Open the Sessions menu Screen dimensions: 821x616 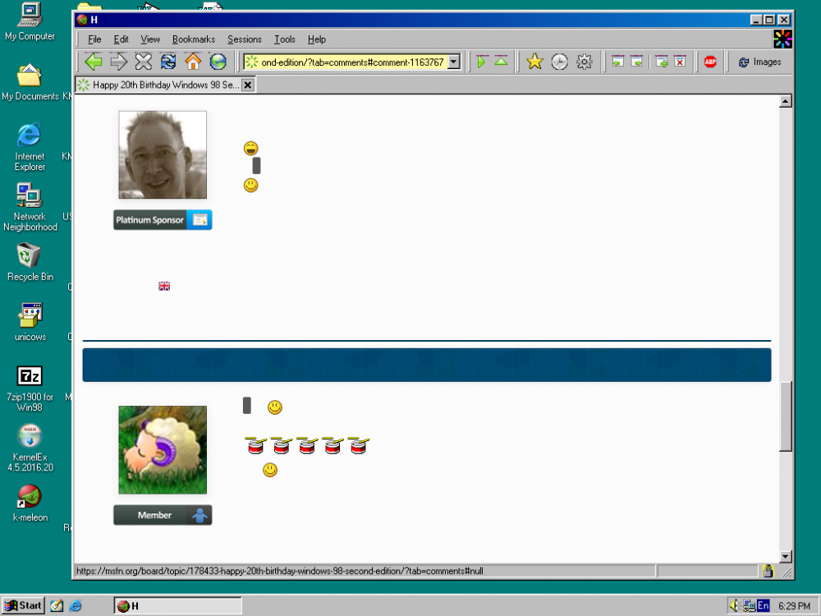point(244,39)
